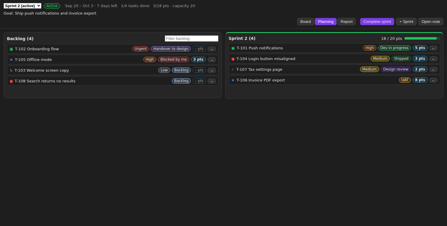
Task: Click the UAT tag on T-106
Action: (405, 80)
